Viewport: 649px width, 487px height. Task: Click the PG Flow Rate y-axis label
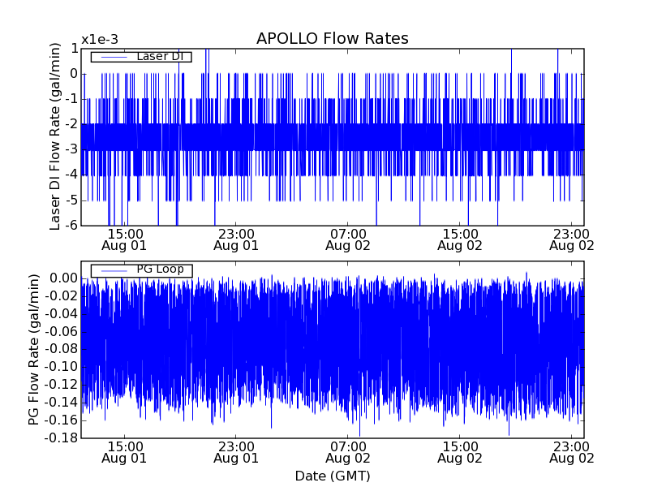pos(34,350)
